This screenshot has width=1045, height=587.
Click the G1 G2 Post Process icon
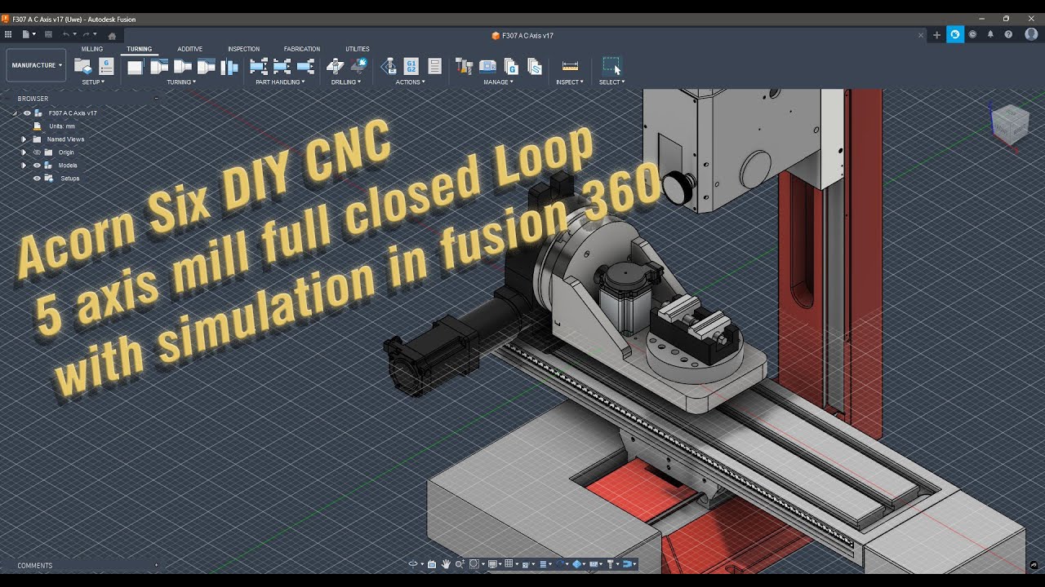(x=411, y=67)
